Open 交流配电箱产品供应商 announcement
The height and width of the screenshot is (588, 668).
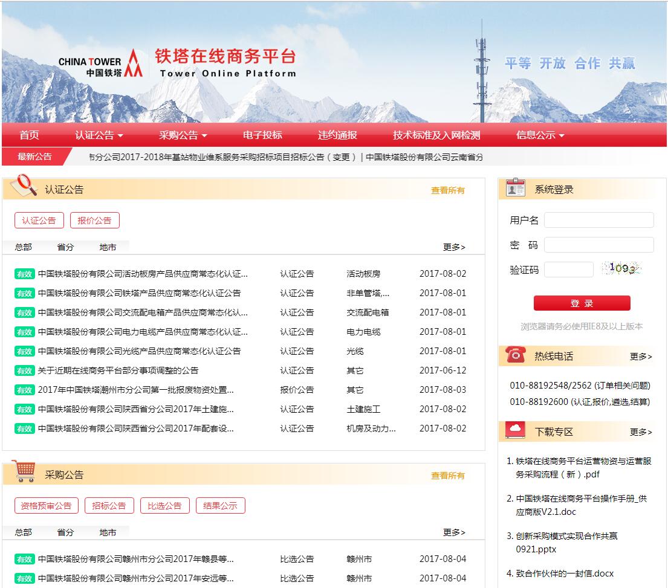coord(143,312)
